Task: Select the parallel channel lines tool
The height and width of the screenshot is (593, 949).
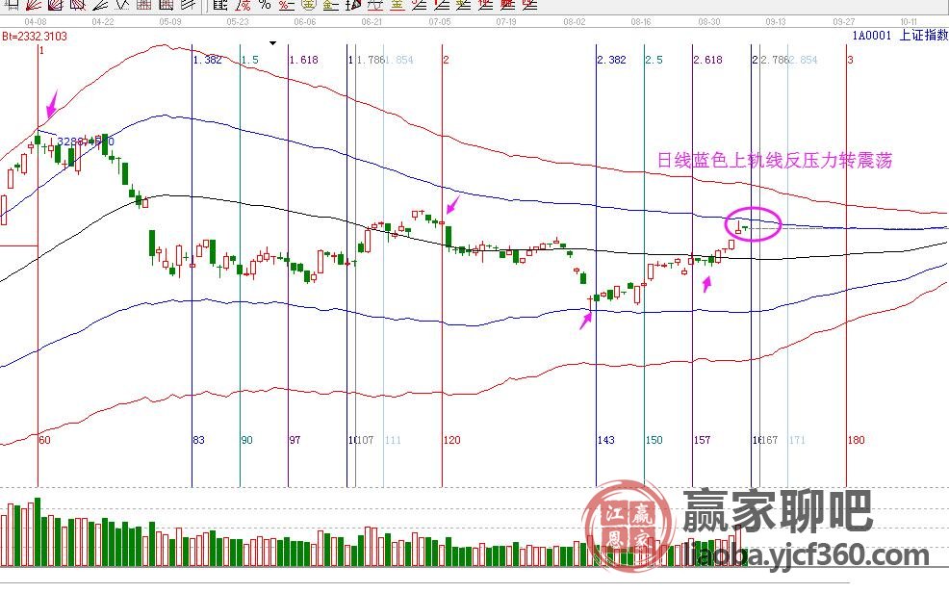Action: click(189, 5)
